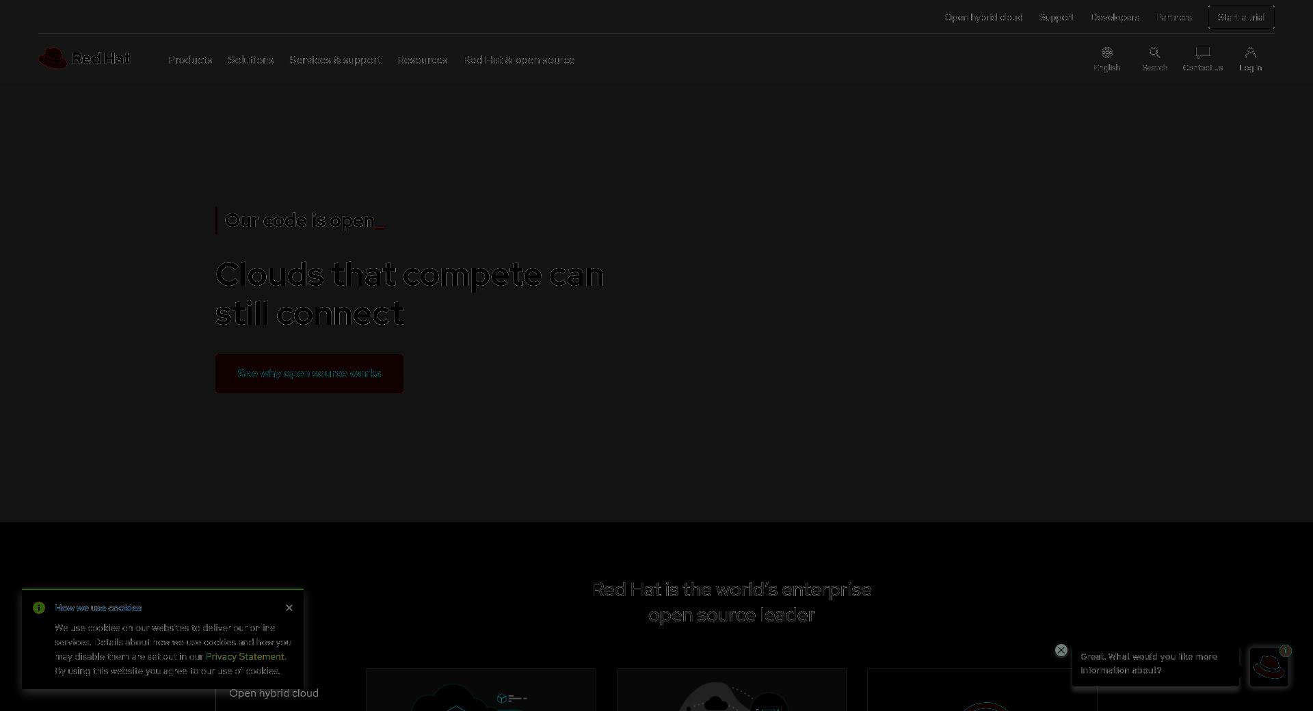Viewport: 1313px width, 711px height.
Task: Dismiss the cookie notice with the X
Action: coord(289,608)
